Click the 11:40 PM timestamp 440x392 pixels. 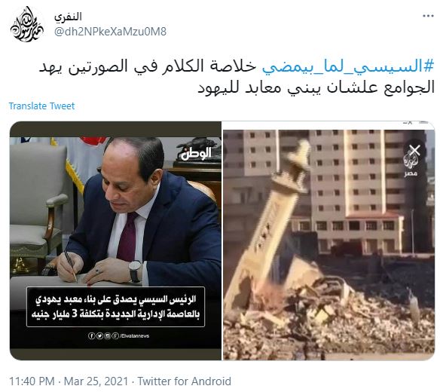tap(32, 381)
